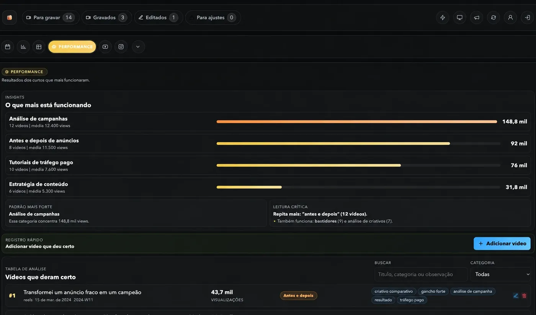This screenshot has width=536, height=315.
Task: Open the Categoria dropdown showing Todas
Action: click(x=501, y=274)
